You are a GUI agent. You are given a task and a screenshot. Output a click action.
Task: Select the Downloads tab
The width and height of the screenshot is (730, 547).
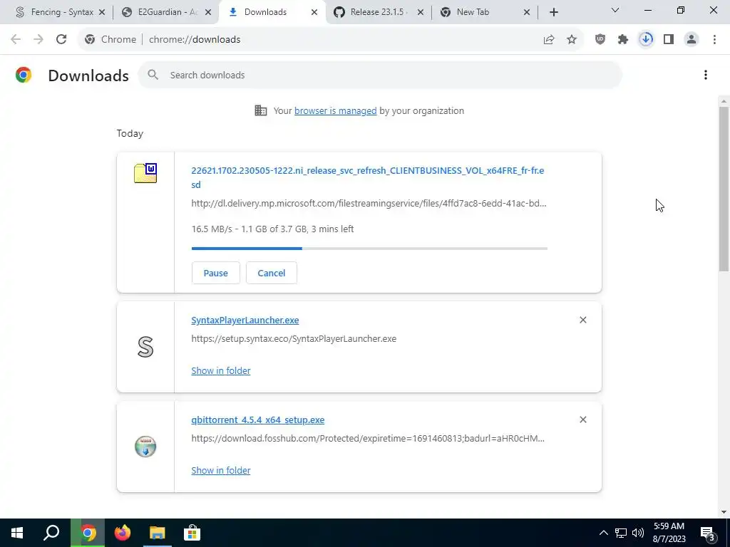pos(272,12)
